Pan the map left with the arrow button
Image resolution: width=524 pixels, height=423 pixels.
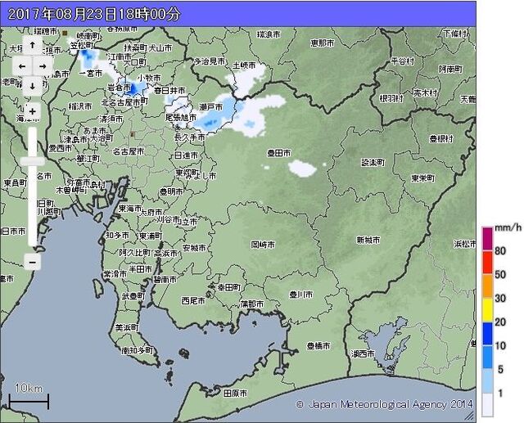(x=22, y=66)
